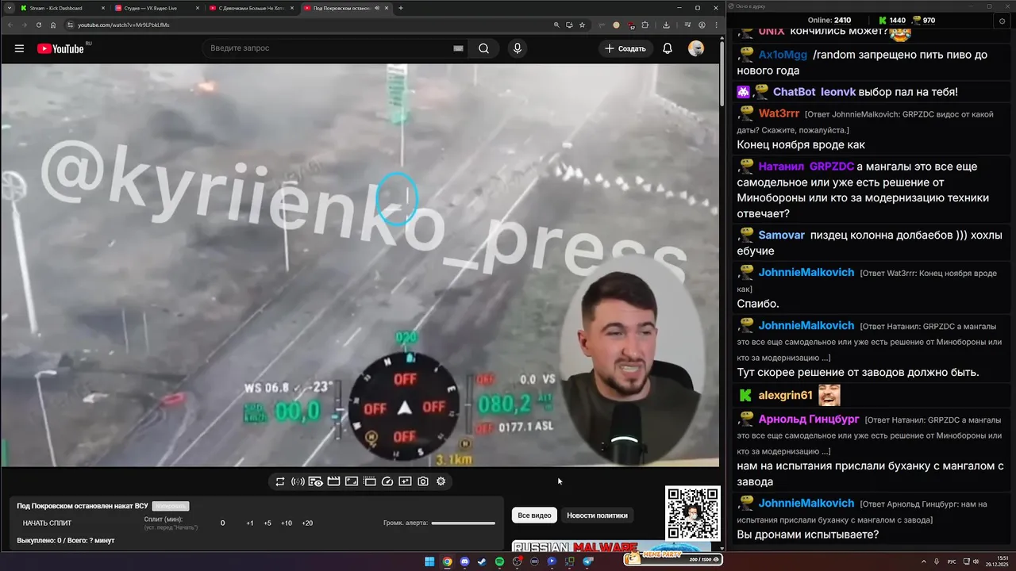Click username Арнольд Гинцбург in chat
This screenshot has height=571, width=1016.
pyautogui.click(x=809, y=420)
